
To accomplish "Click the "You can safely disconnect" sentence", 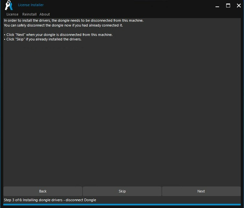I will pos(63,25).
